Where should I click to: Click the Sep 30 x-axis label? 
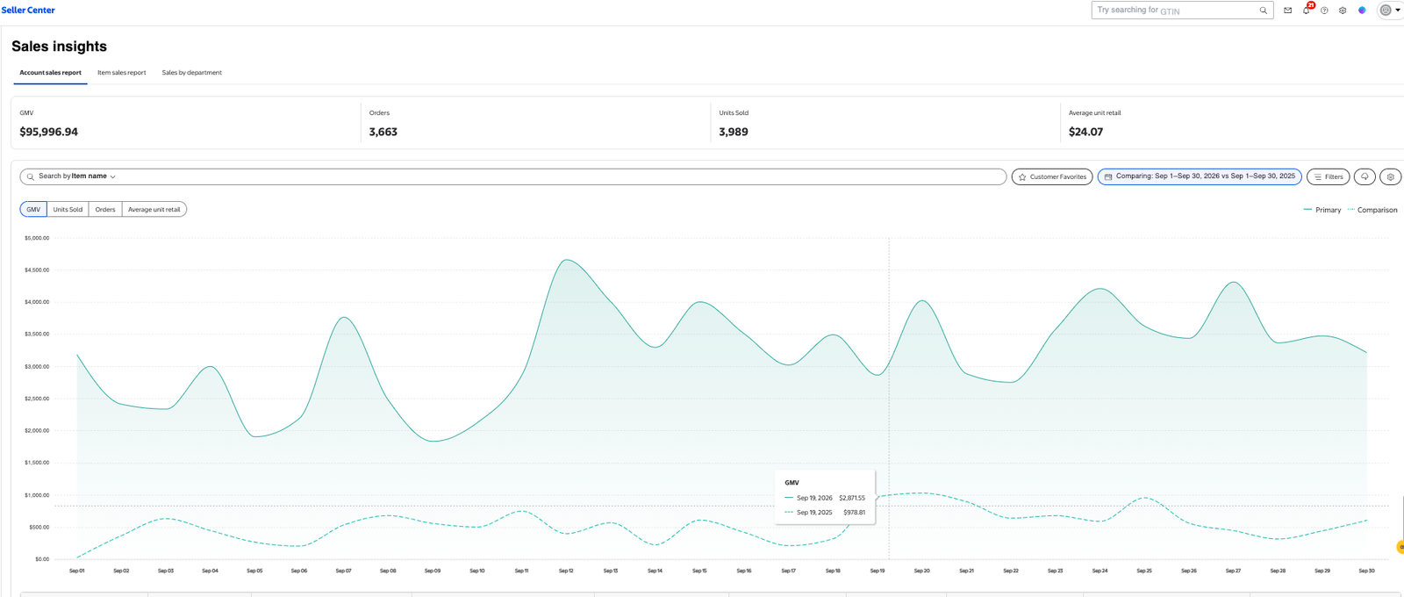pyautogui.click(x=1366, y=571)
